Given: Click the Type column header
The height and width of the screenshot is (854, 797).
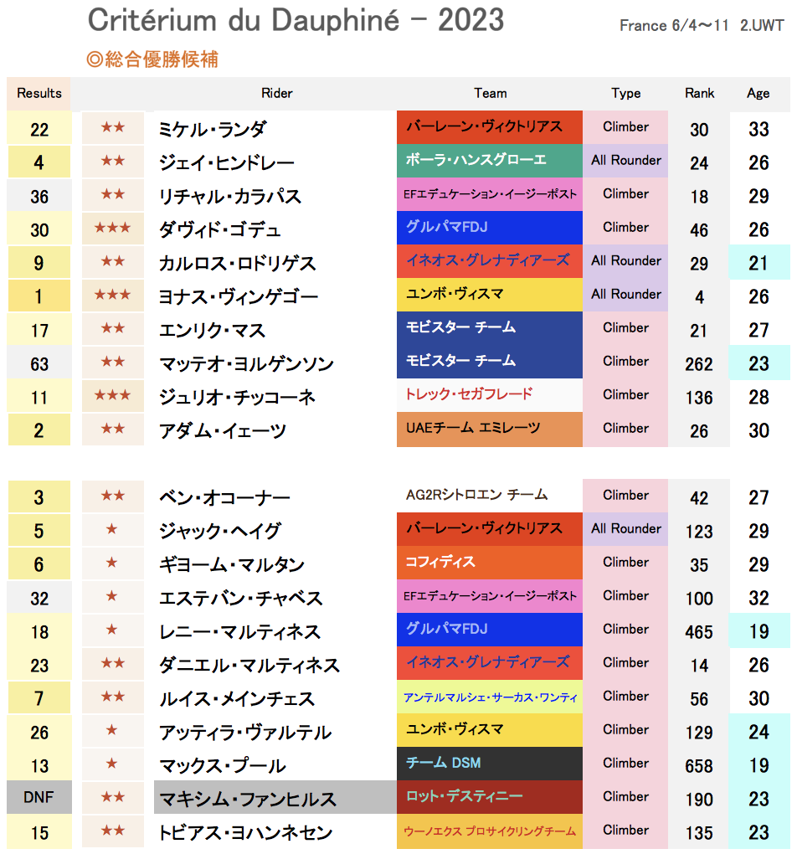Looking at the screenshot, I should pos(625,93).
